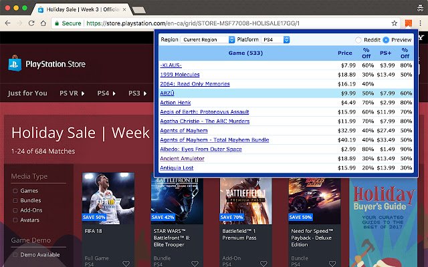Click the green Secure padlock icon
Viewport: 428px width, 267px height.
click(57, 23)
